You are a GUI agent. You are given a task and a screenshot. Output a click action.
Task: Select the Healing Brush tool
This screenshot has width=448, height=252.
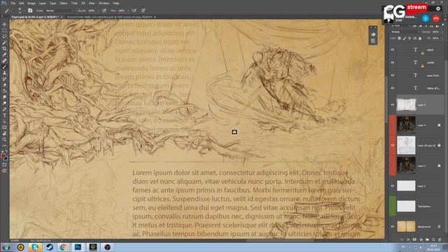(4, 61)
